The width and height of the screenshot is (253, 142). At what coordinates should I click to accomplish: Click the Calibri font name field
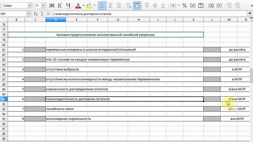coord(15,6)
